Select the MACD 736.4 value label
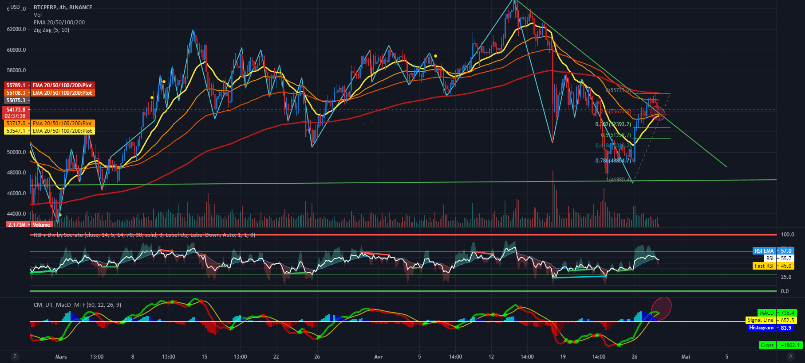The height and width of the screenshot is (363, 805). coord(777,313)
